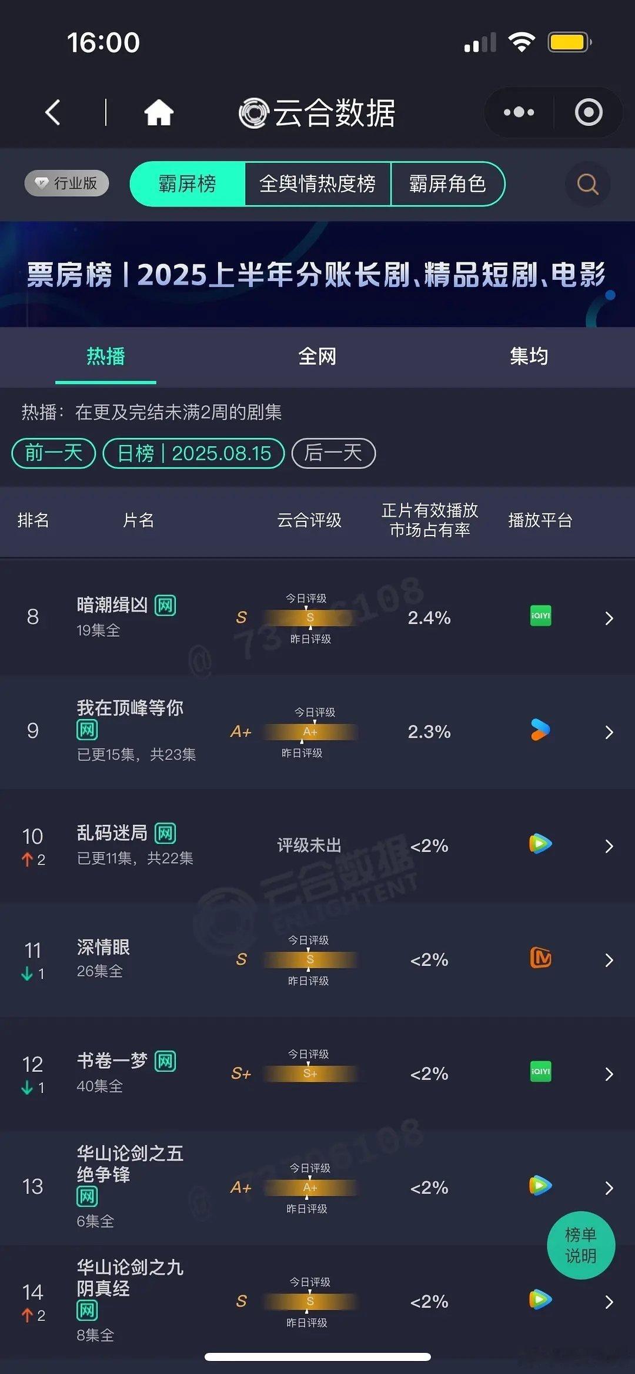Tap Tencent Video icon for 乱码迷局
This screenshot has height=1374, width=635.
coord(540,844)
